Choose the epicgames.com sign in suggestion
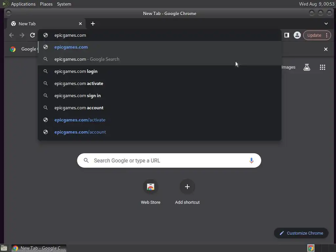Viewport: 336px width, 252px height. click(x=159, y=95)
